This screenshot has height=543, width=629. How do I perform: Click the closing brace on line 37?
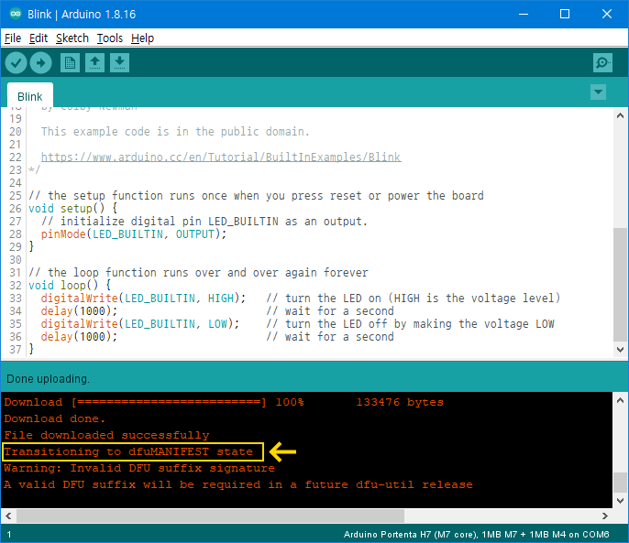tap(31, 350)
